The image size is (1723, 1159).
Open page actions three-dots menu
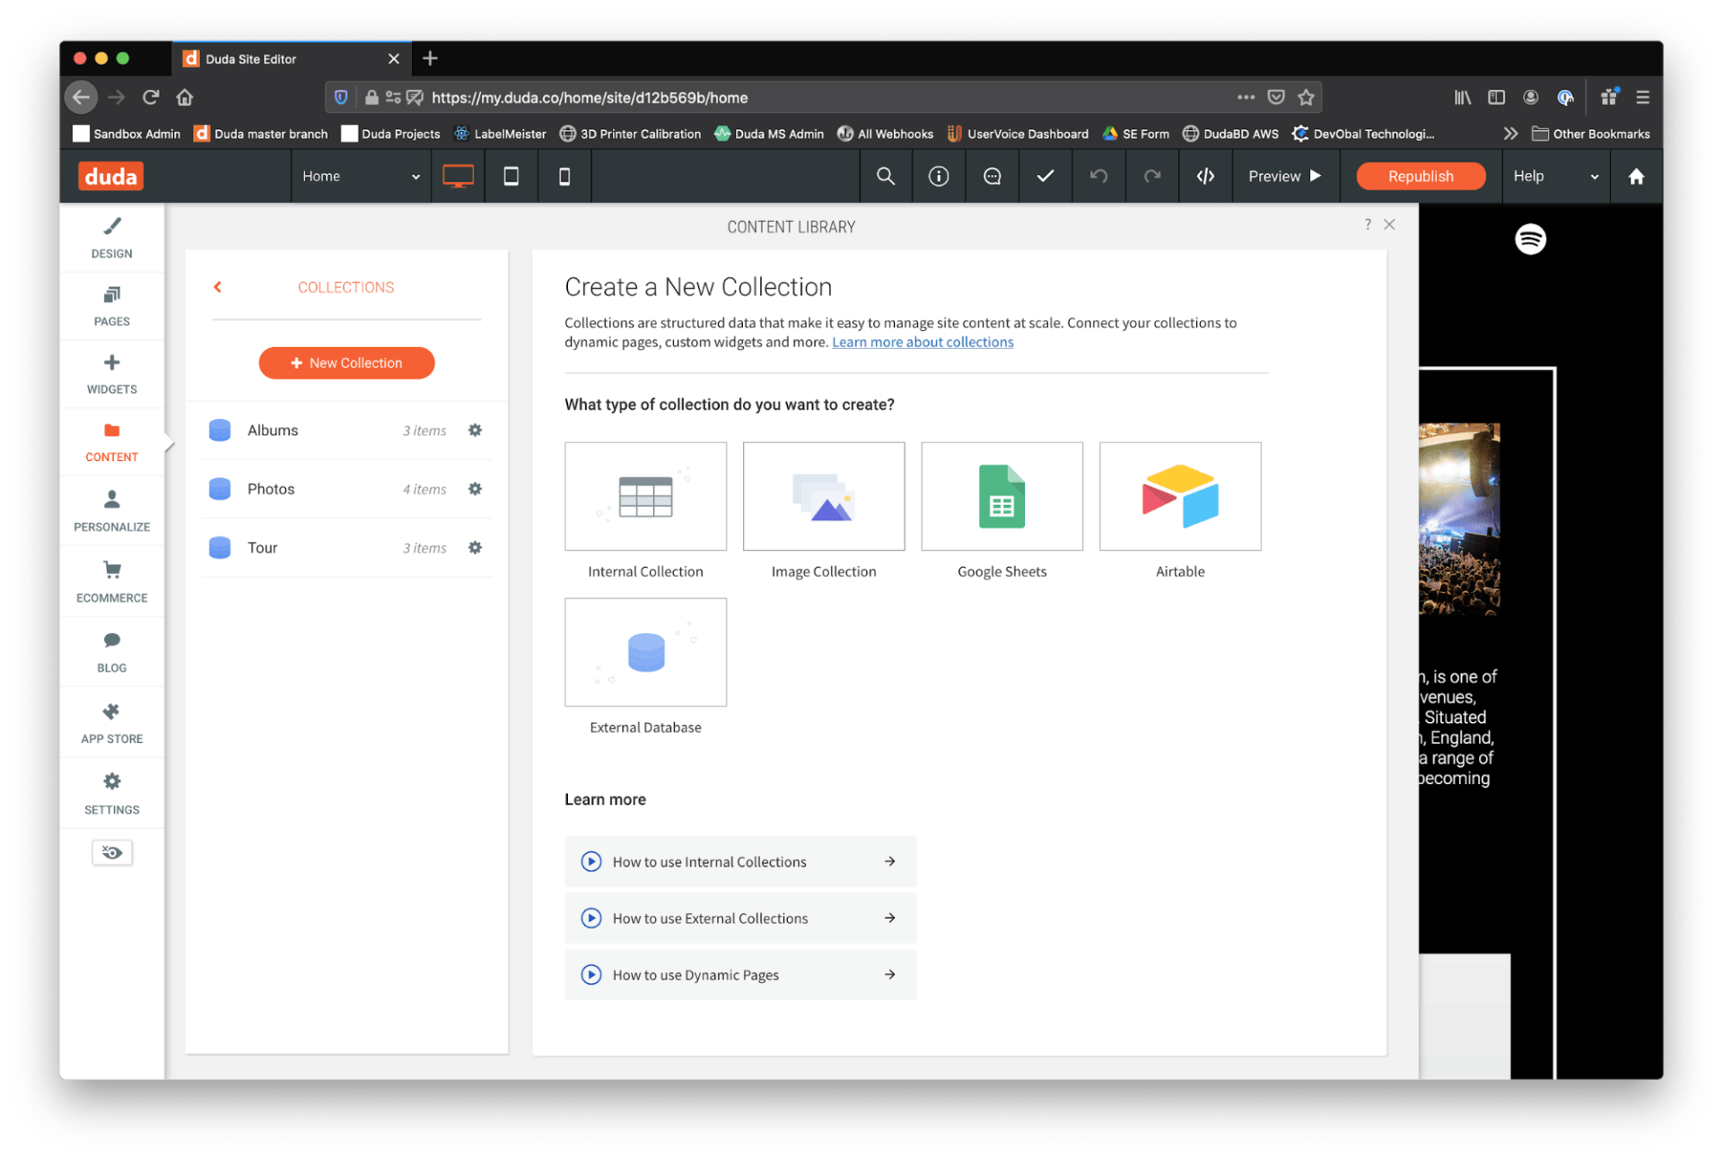[1246, 97]
